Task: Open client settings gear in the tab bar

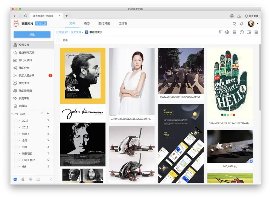Action: (232, 16)
